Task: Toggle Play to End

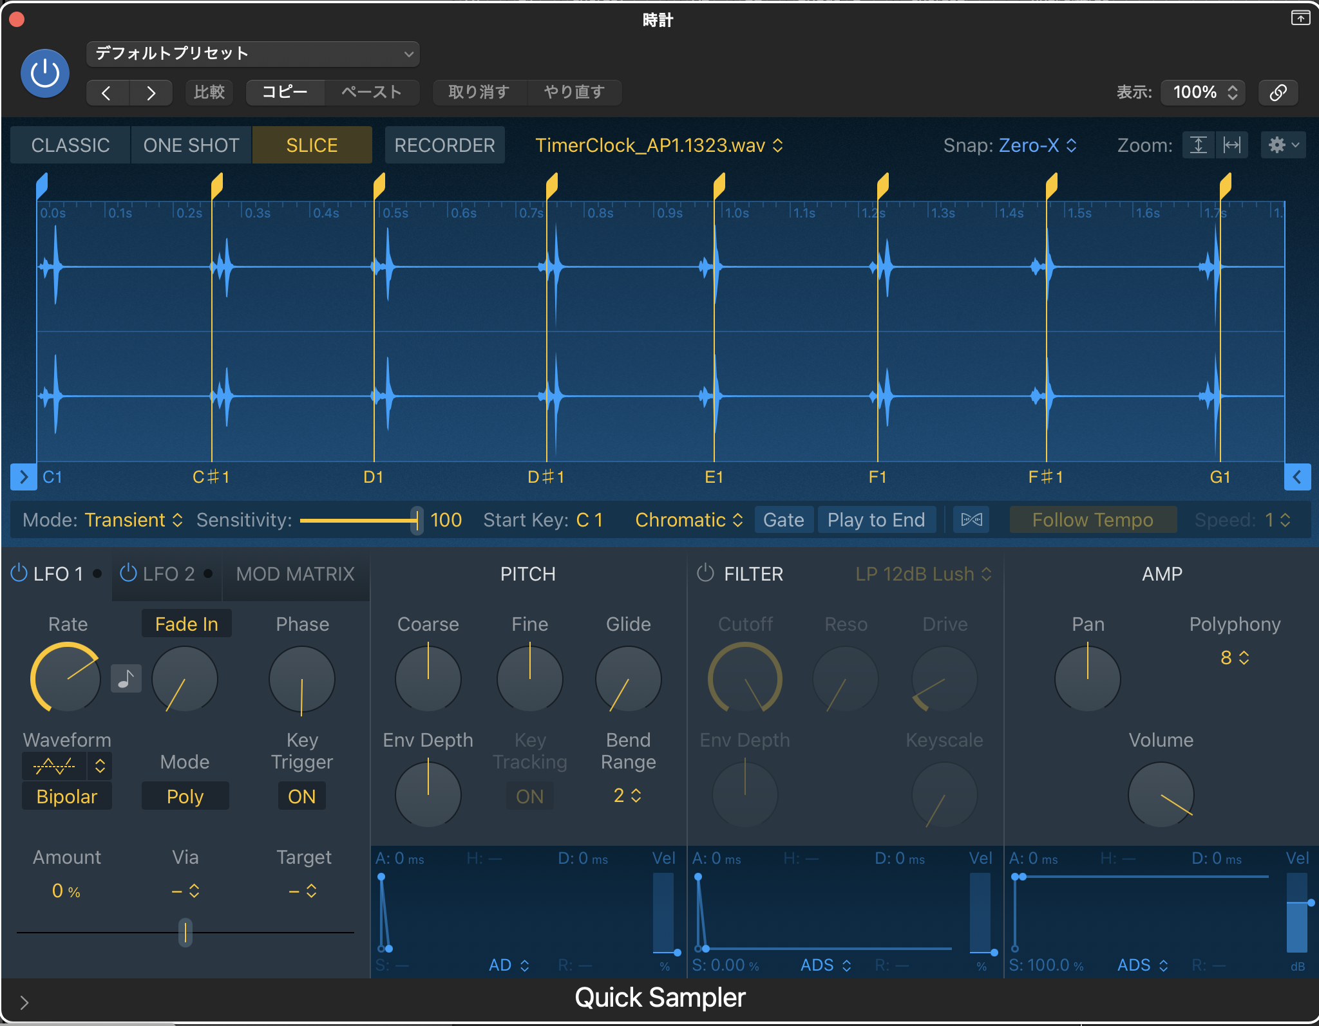Action: [x=877, y=519]
